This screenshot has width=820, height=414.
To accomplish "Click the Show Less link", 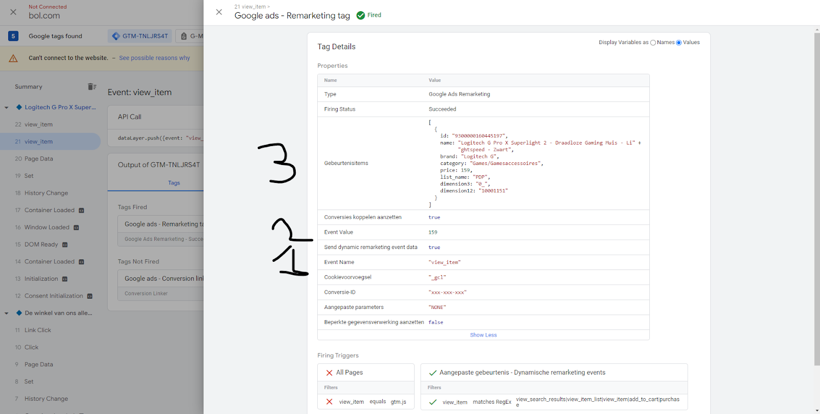I will point(483,335).
